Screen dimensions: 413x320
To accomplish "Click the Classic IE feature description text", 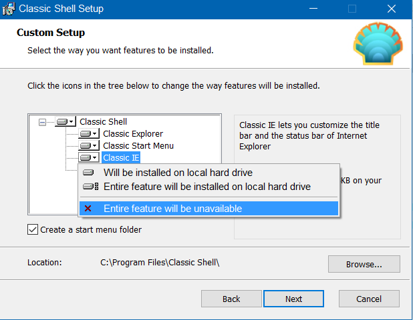I will [x=309, y=135].
